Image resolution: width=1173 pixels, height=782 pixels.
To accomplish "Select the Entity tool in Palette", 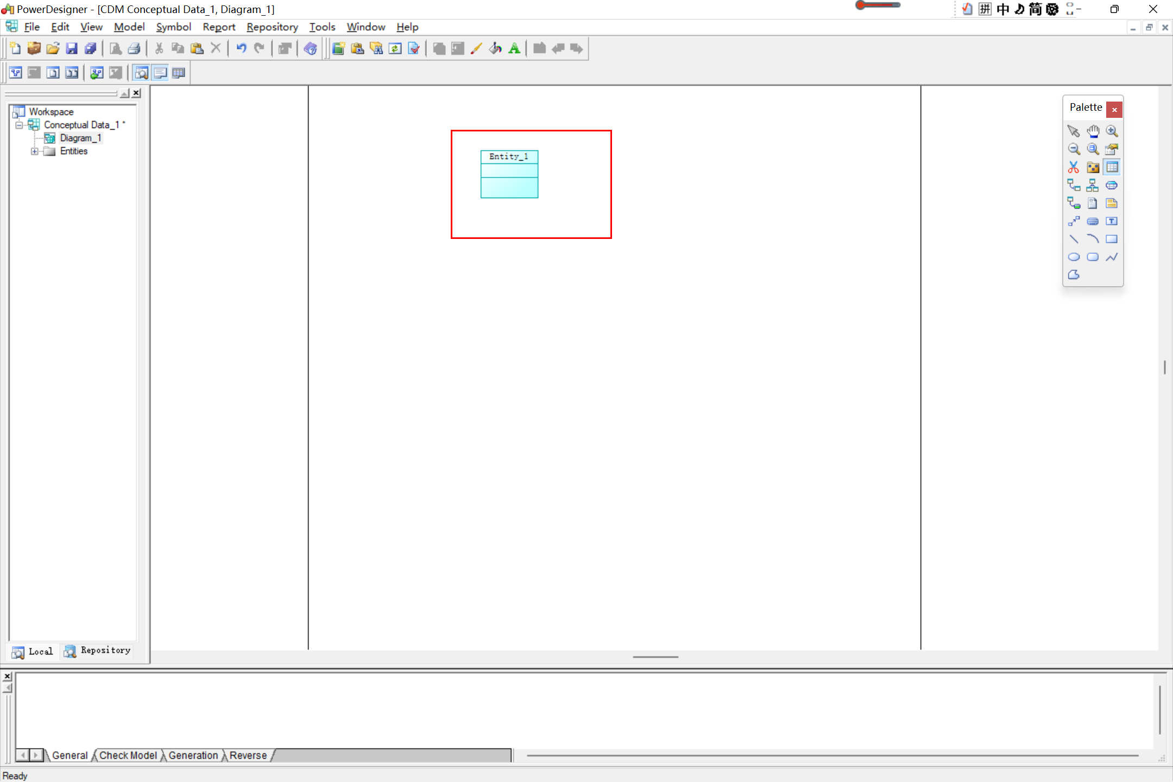I will [x=1112, y=167].
